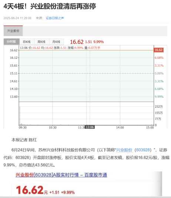Select the 分时图 chart tab
This screenshot has height=198, width=171.
[11, 42]
